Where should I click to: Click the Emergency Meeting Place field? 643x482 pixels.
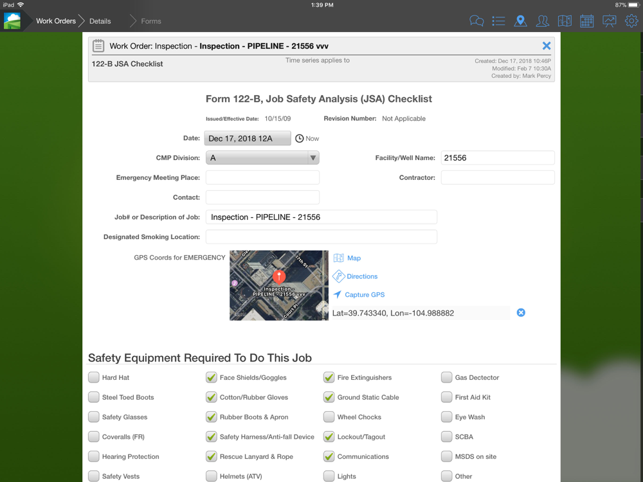262,178
